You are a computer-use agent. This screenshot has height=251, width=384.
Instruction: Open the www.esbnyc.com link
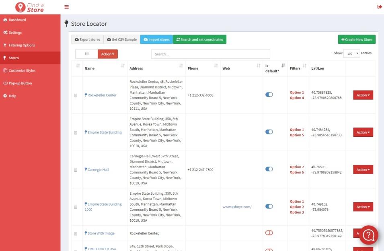pos(237,207)
